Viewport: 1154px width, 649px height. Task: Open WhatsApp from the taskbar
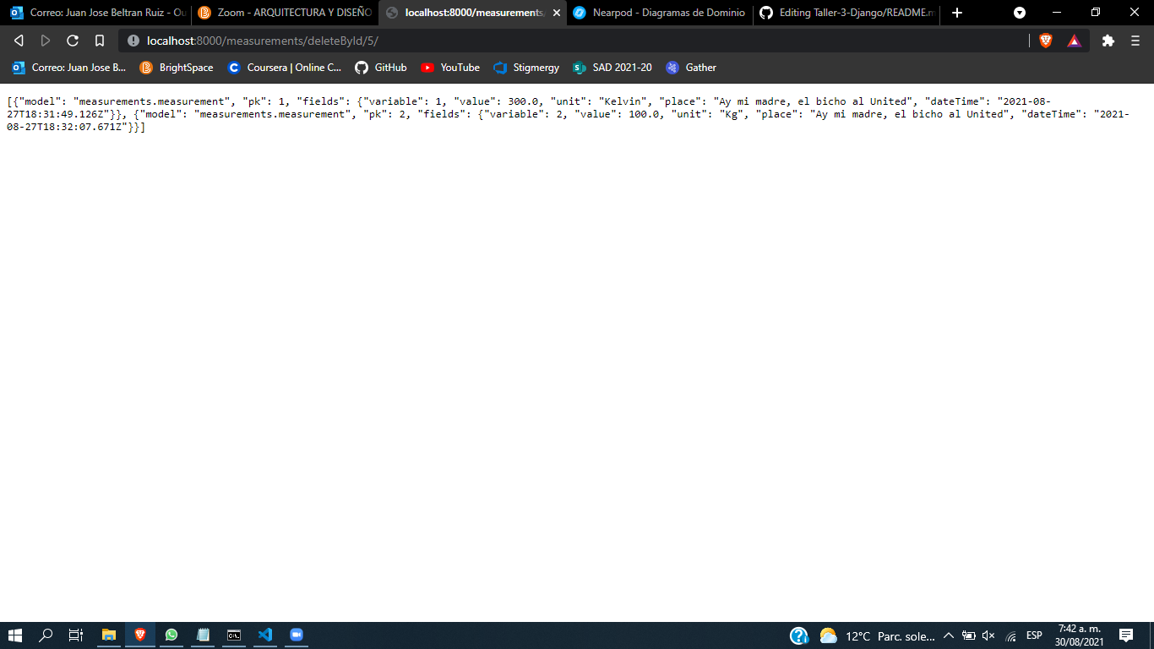pyautogui.click(x=171, y=635)
